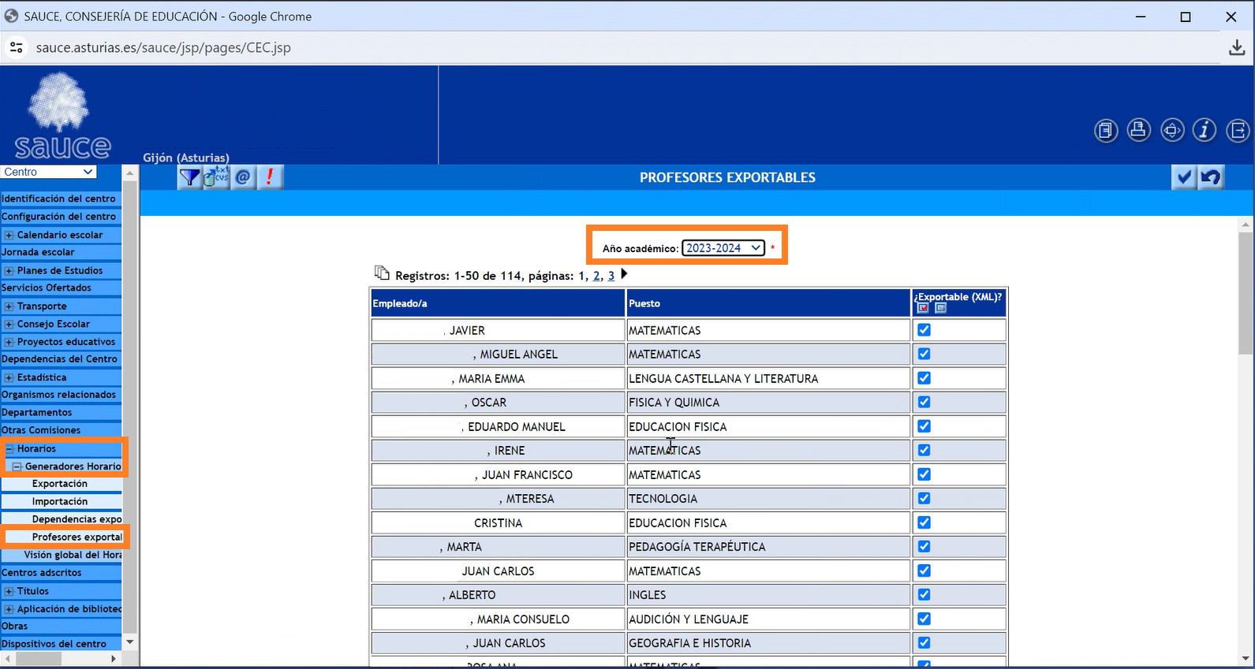Image resolution: width=1255 pixels, height=669 pixels.
Task: Toggle exportable checkbox for MIGUEL ANGEL
Action: point(924,354)
